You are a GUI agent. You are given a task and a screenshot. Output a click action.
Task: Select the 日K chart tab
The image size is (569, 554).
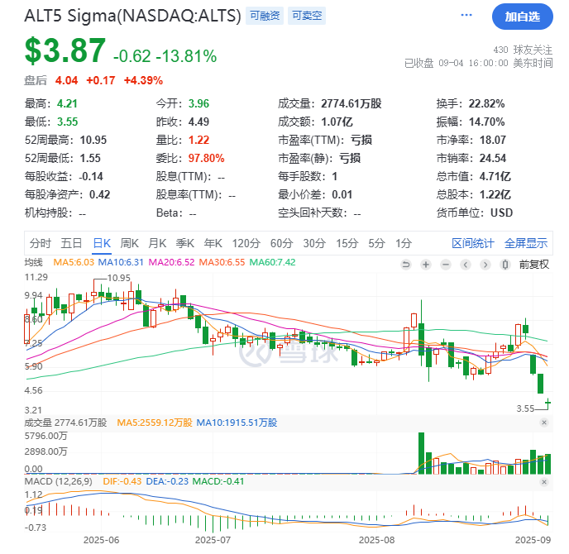tap(102, 243)
